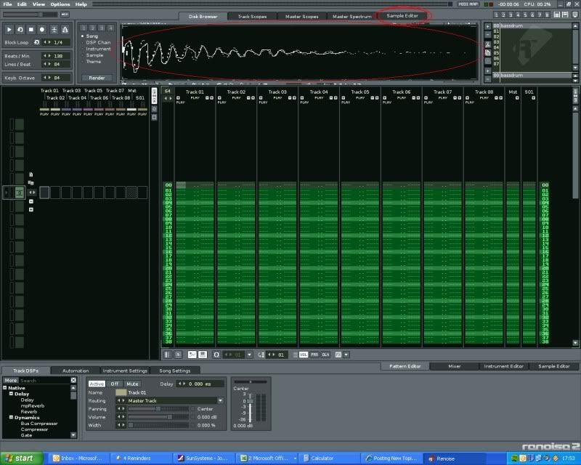The width and height of the screenshot is (581, 465).
Task: Show the DLY column
Action: [x=325, y=355]
